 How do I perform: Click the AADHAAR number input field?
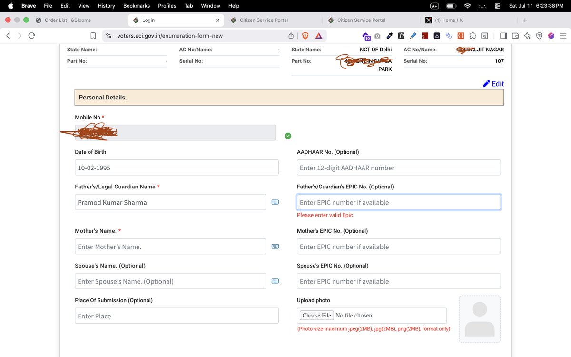pos(399,168)
